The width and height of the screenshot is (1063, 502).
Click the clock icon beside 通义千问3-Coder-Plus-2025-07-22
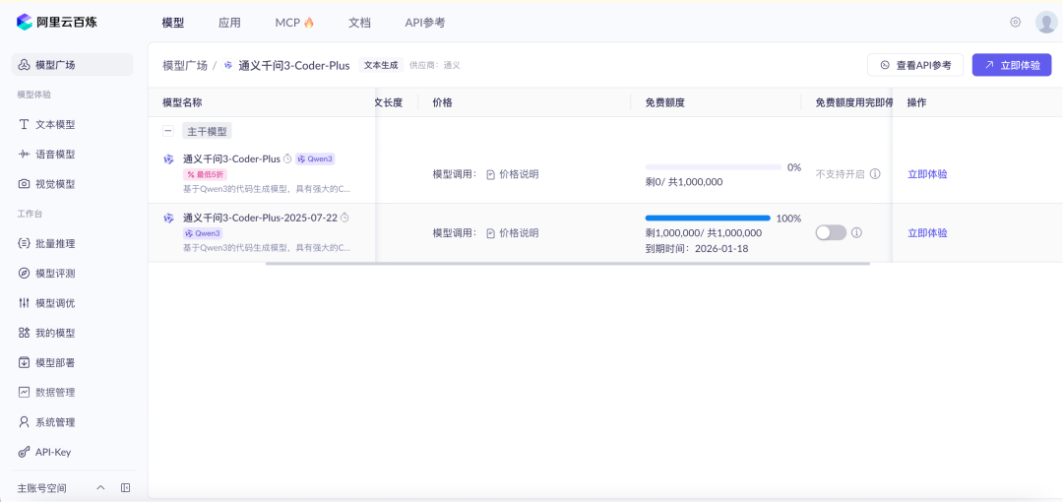[344, 218]
